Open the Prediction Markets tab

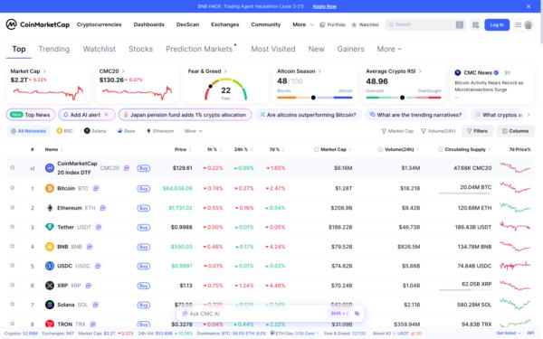point(199,49)
